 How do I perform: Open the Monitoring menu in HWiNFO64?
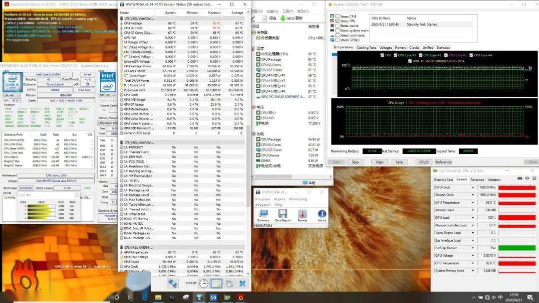coord(297,199)
